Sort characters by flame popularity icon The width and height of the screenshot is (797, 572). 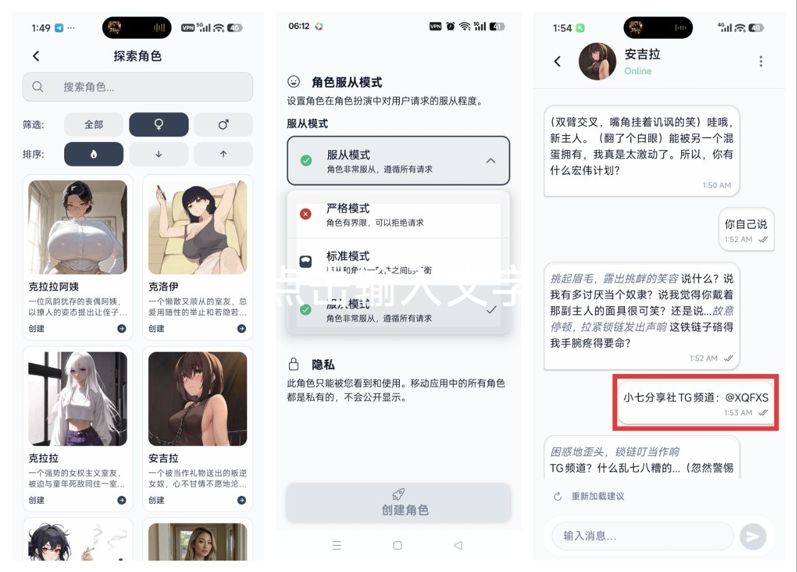(x=94, y=154)
